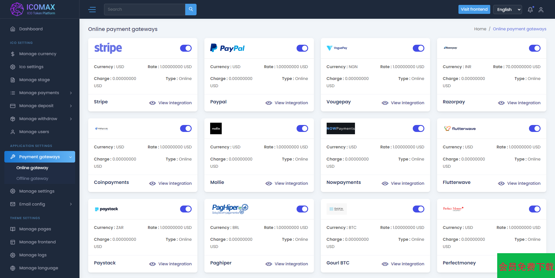Click the ICOMAX logo
The height and width of the screenshot is (278, 555).
pos(33,9)
